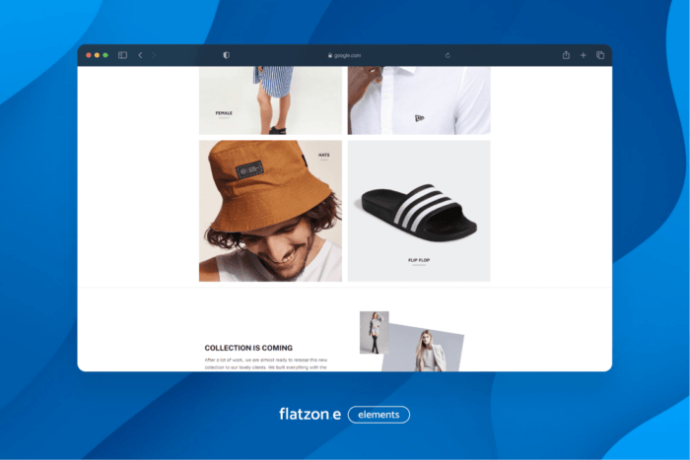This screenshot has width=690, height=460.
Task: Show the tab overview grid
Action: click(600, 55)
